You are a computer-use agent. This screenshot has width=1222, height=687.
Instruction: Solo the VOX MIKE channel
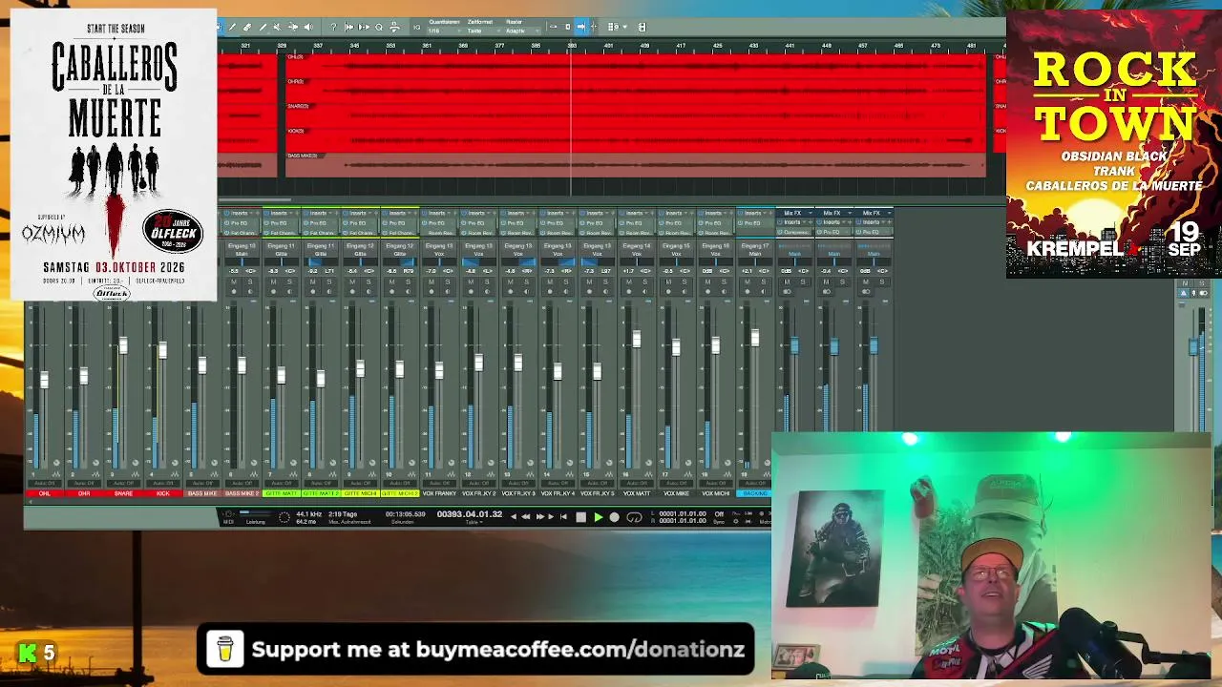683,282
